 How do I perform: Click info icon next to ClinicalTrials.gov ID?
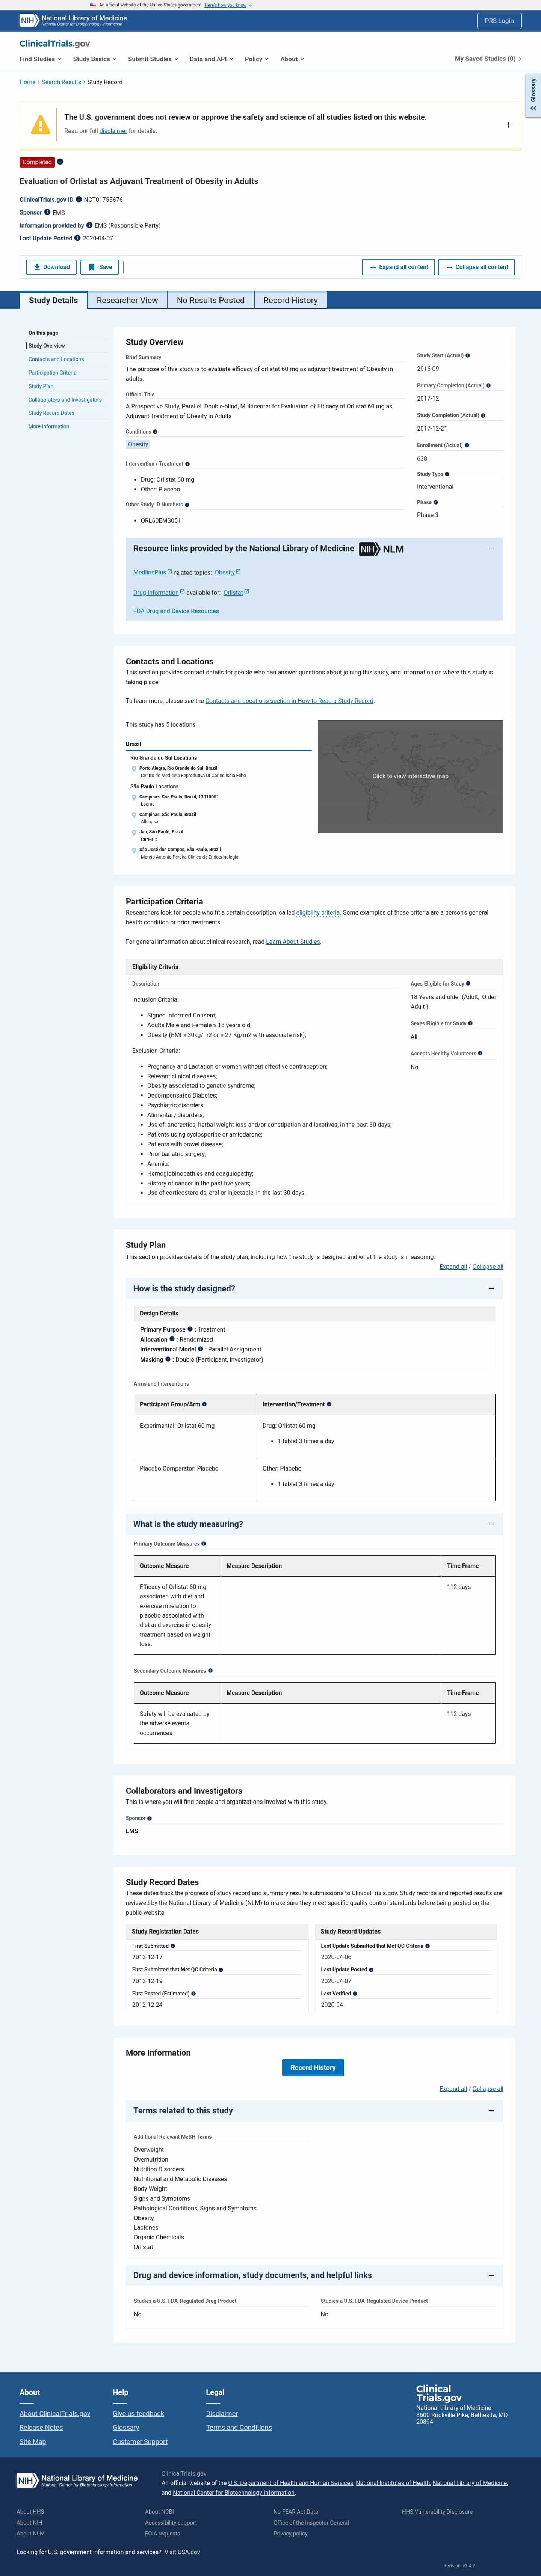coord(79,200)
